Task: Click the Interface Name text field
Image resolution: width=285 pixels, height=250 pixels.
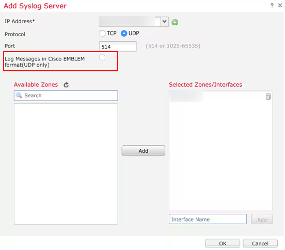Action: point(208,219)
